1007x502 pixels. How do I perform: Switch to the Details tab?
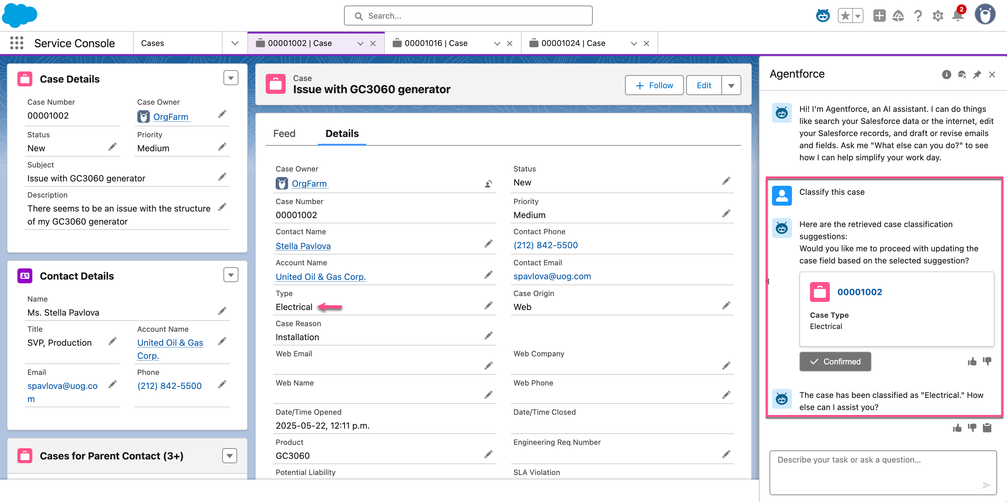342,134
